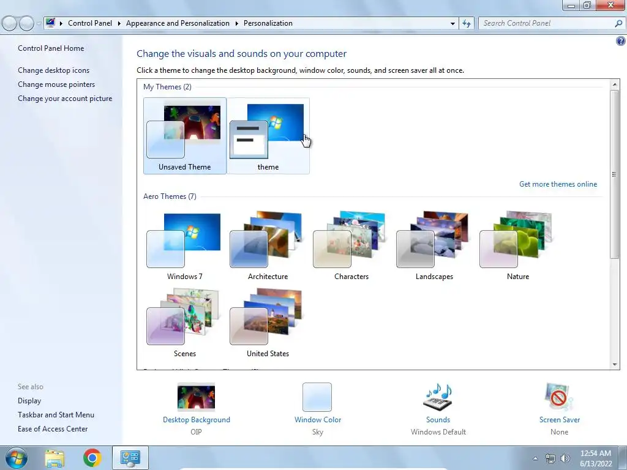Launch Google Chrome from taskbar
Screen dimensions: 627x470
[92, 458]
